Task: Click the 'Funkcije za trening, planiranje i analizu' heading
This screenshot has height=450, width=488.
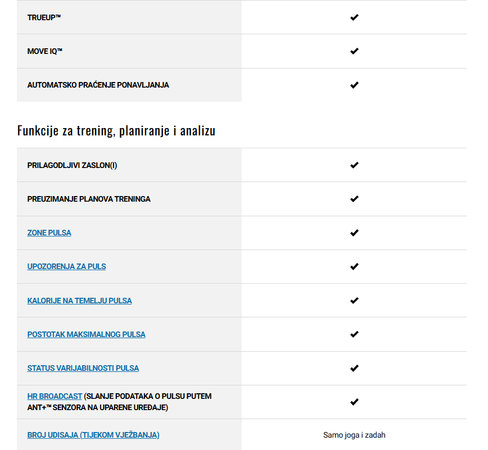Action: 116,130
